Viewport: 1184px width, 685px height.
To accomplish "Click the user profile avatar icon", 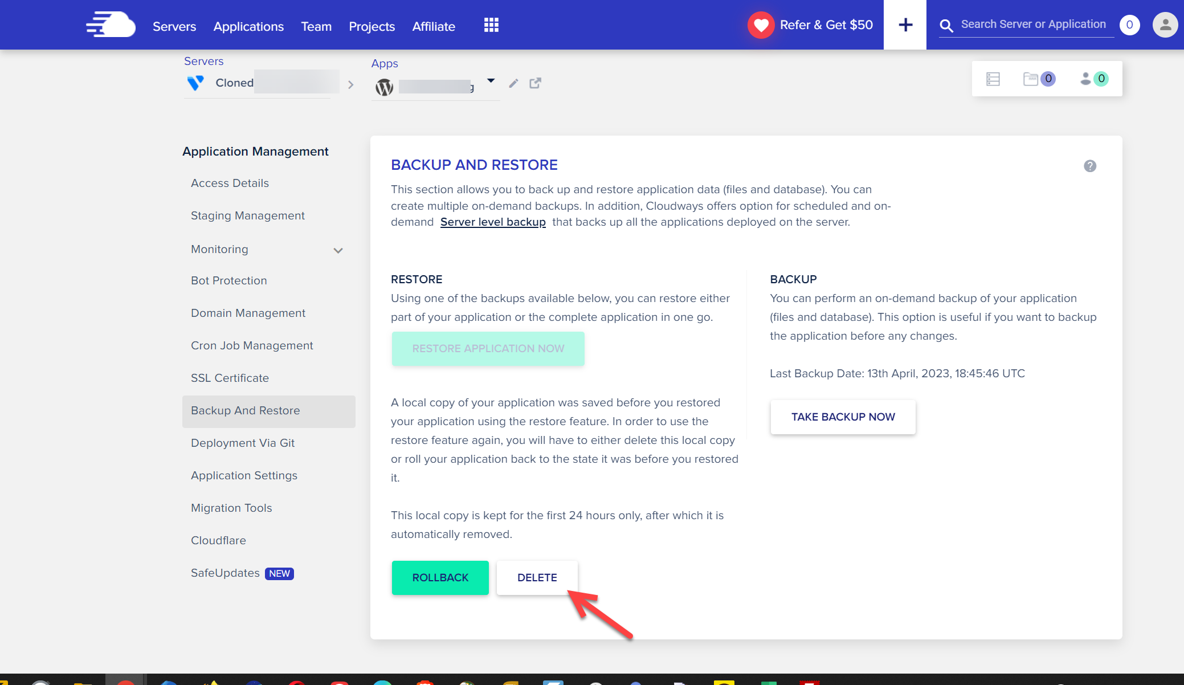I will (1163, 25).
